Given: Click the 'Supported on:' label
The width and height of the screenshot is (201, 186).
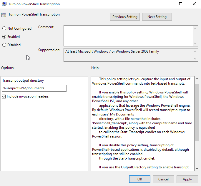Looking at the screenshot, I should pyautogui.click(x=49, y=50).
